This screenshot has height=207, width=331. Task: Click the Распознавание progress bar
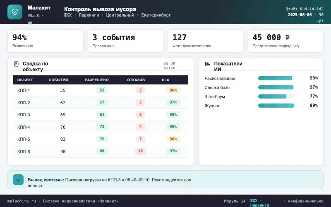(276, 78)
